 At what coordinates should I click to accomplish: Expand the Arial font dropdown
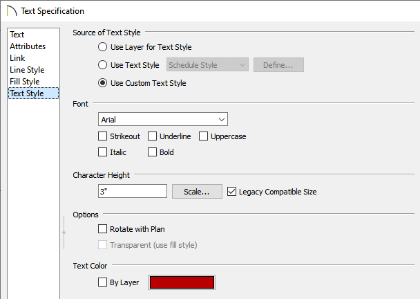coord(163,120)
